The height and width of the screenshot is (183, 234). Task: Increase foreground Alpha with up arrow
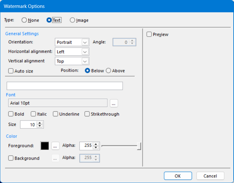pyautogui.click(x=96, y=144)
